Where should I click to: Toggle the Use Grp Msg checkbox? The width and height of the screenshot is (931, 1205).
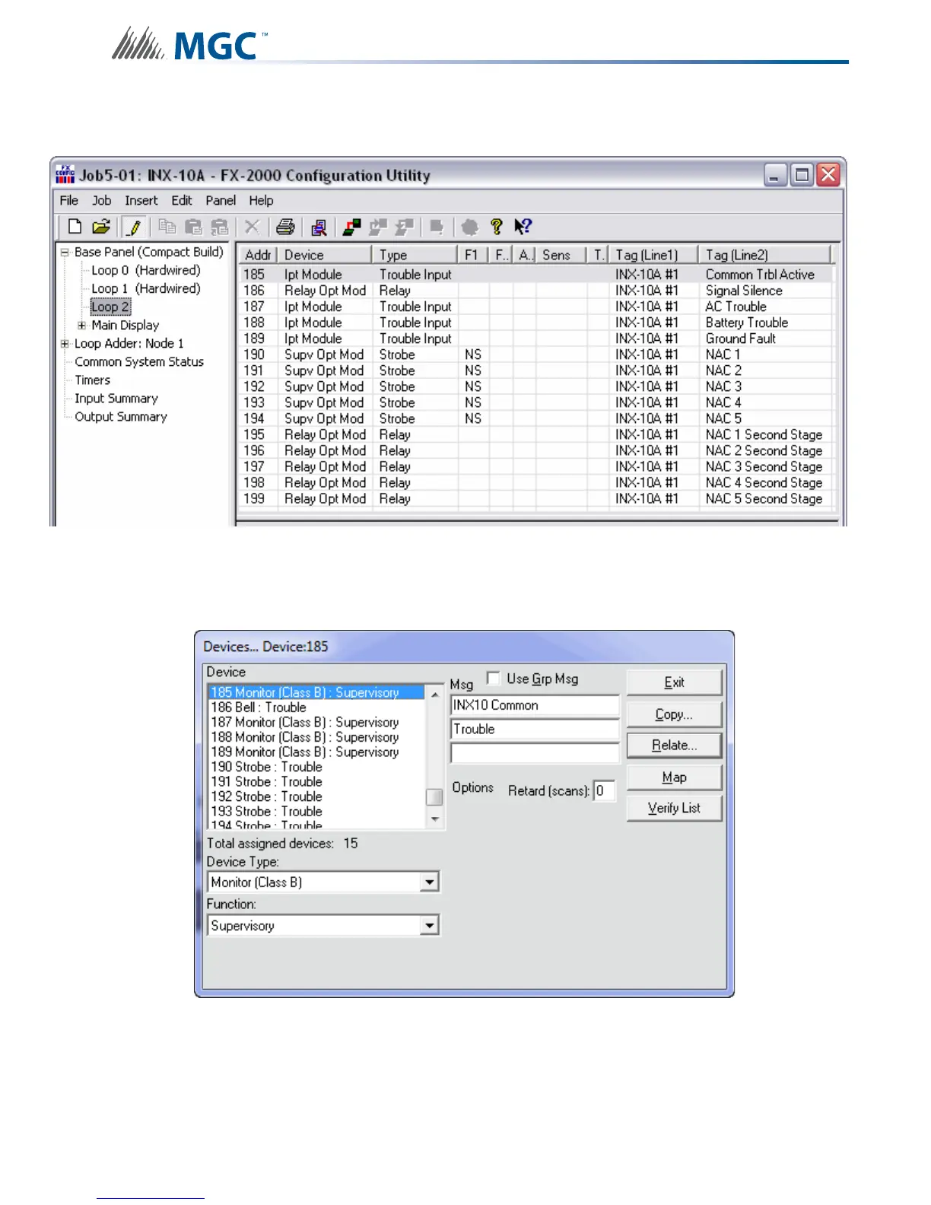point(494,678)
